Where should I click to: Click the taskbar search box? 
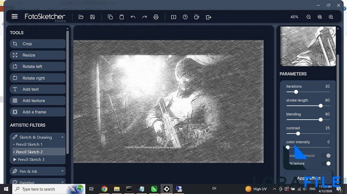(x=49, y=189)
